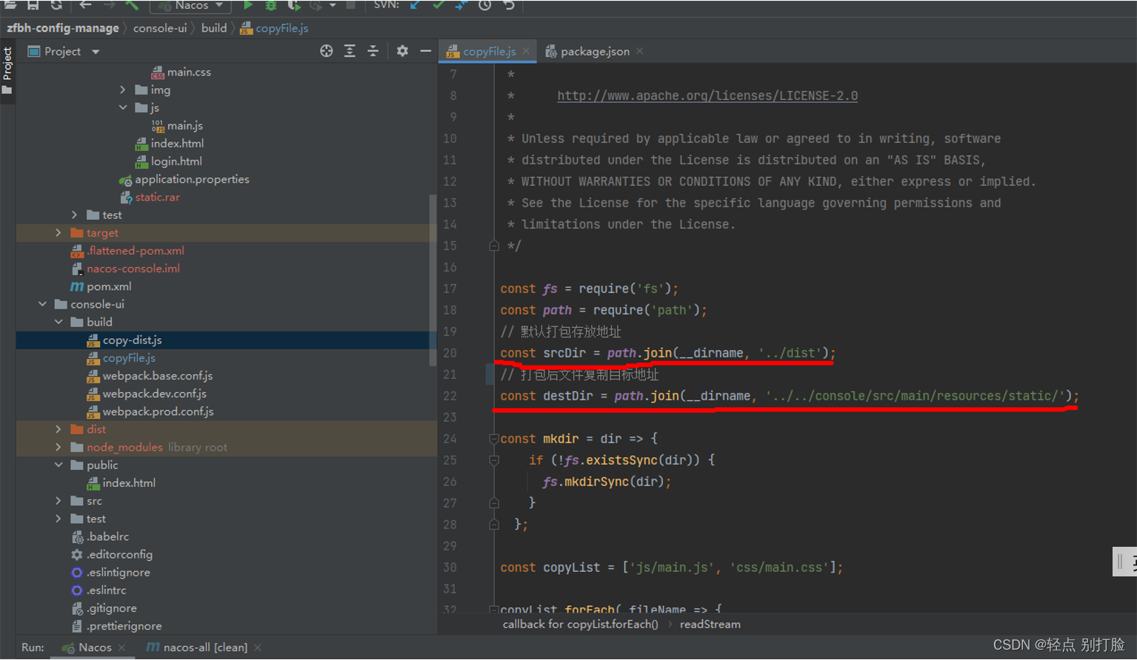Viewport: 1137px width, 660px height.
Task: Collapse the public folder
Action: 59,465
